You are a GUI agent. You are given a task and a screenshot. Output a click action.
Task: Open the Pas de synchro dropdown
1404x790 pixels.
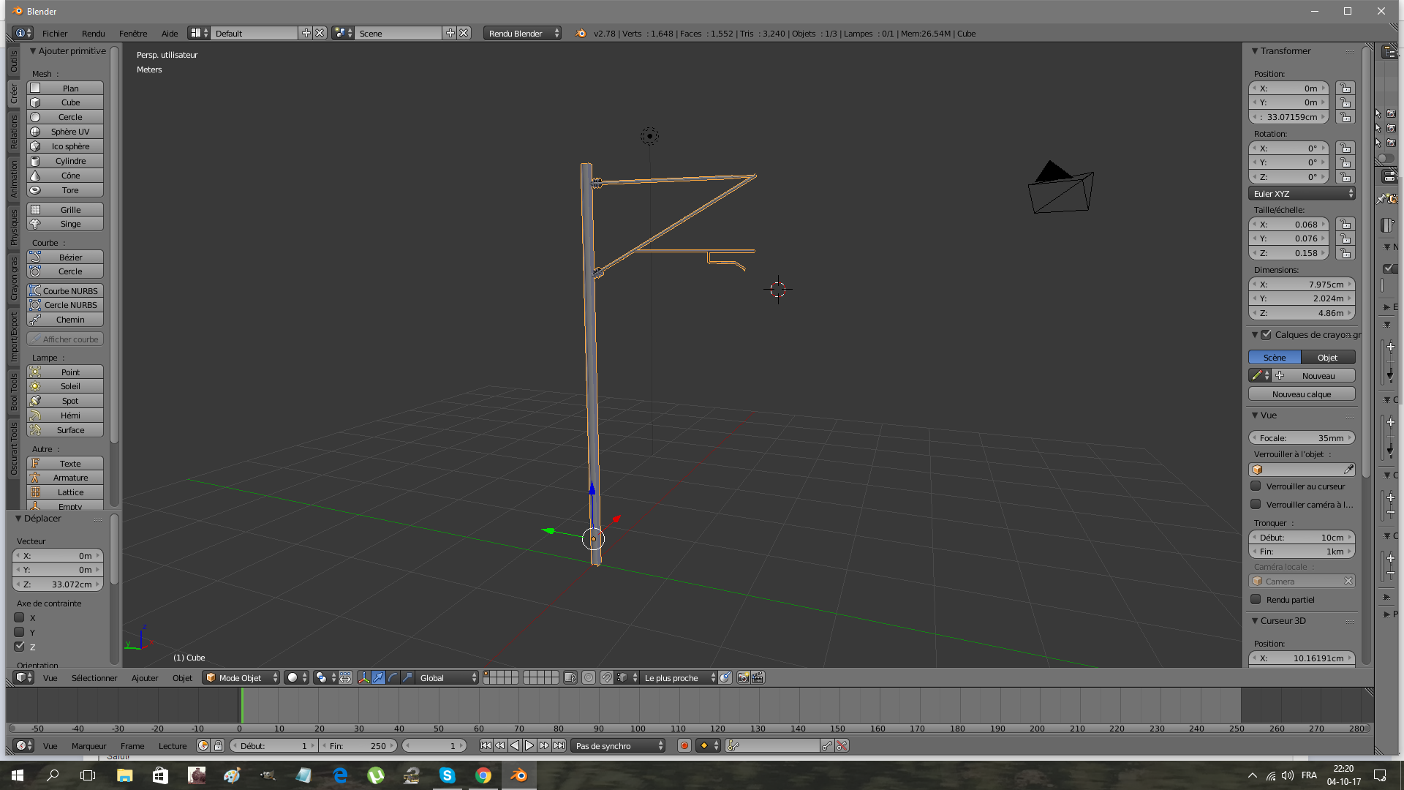619,745
